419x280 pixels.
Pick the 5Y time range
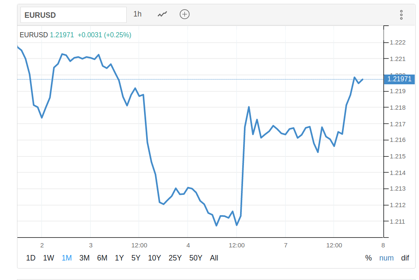pos(136,258)
